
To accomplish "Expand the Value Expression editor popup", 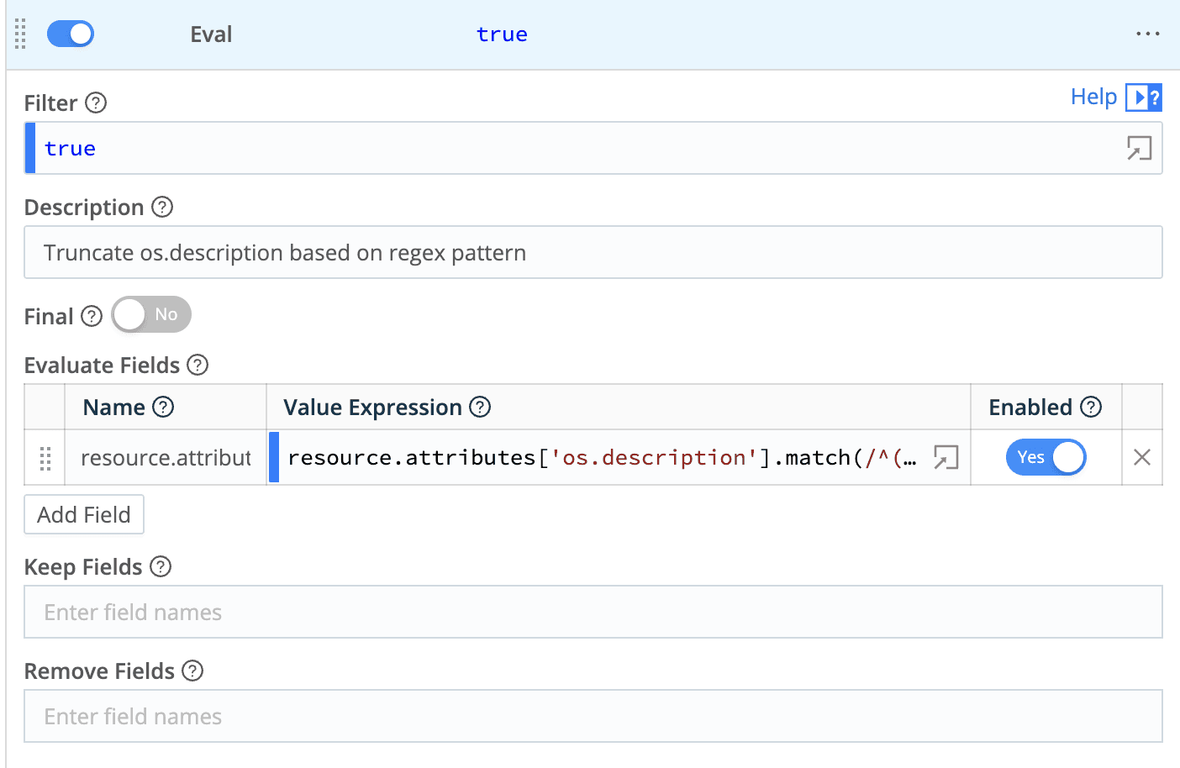I will point(946,458).
